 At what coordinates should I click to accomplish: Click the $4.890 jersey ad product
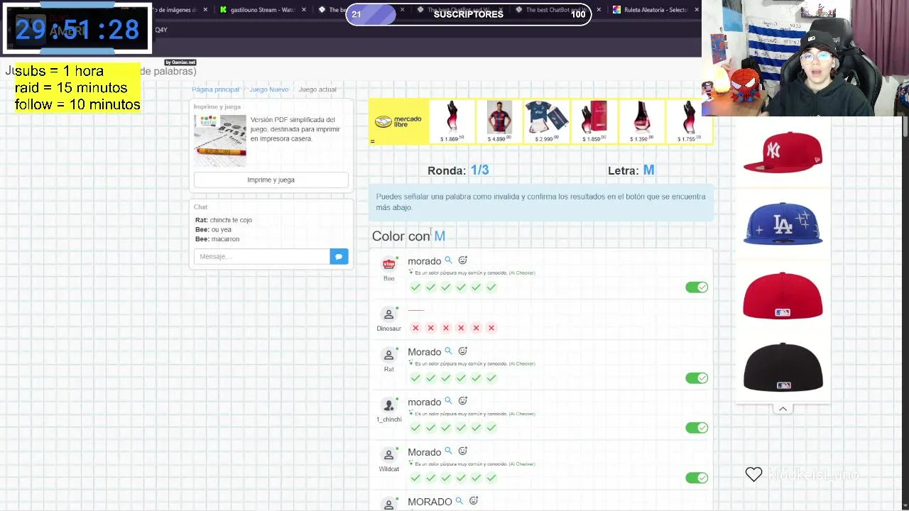pos(499,121)
